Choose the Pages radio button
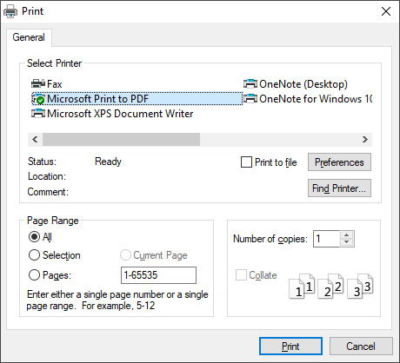The width and height of the screenshot is (400, 363). 34,274
